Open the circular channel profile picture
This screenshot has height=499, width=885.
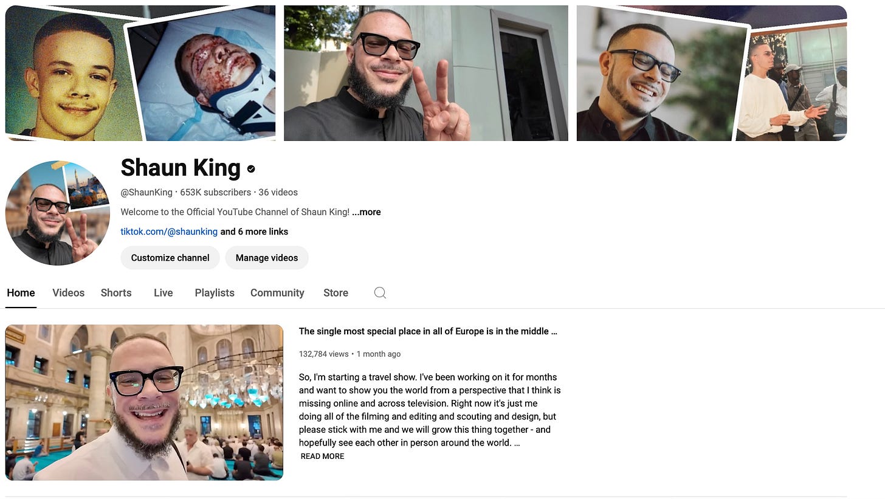58,213
